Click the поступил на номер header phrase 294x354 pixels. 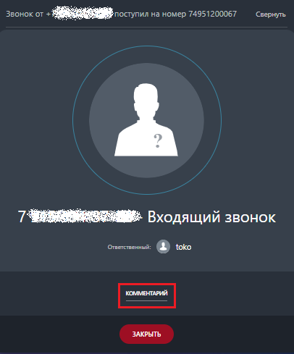[x=151, y=14]
